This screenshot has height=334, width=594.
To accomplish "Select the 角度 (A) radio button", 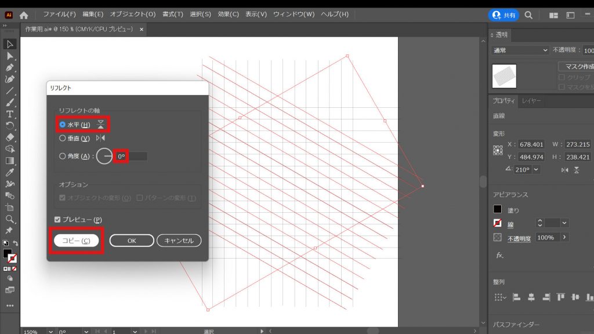I will click(x=63, y=155).
